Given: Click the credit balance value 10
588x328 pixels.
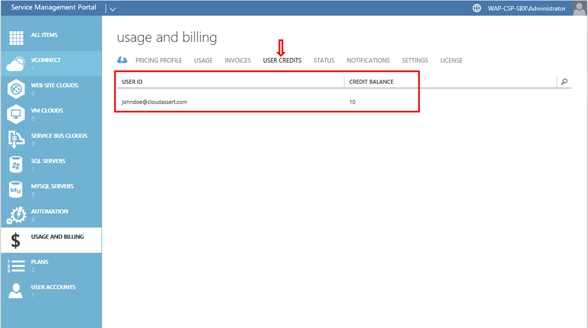Looking at the screenshot, I should (x=352, y=102).
